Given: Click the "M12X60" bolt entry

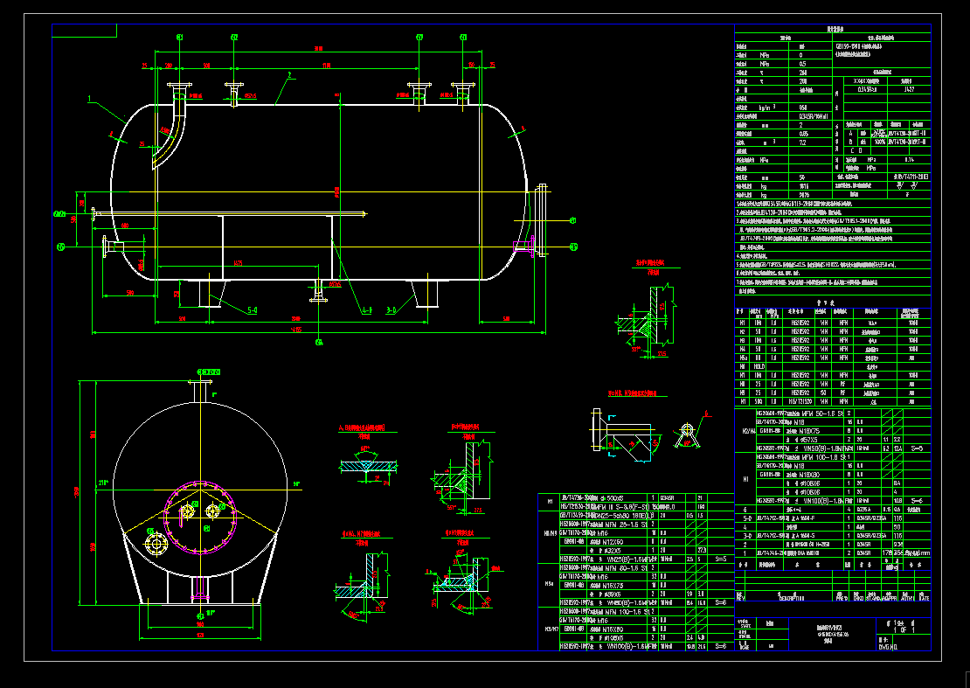Looking at the screenshot, I should (x=613, y=541).
